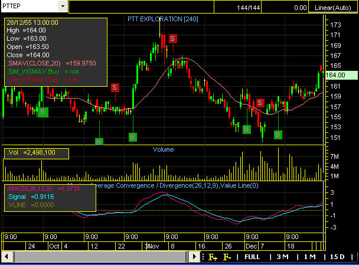Select the 15 D time range

pos(337,257)
